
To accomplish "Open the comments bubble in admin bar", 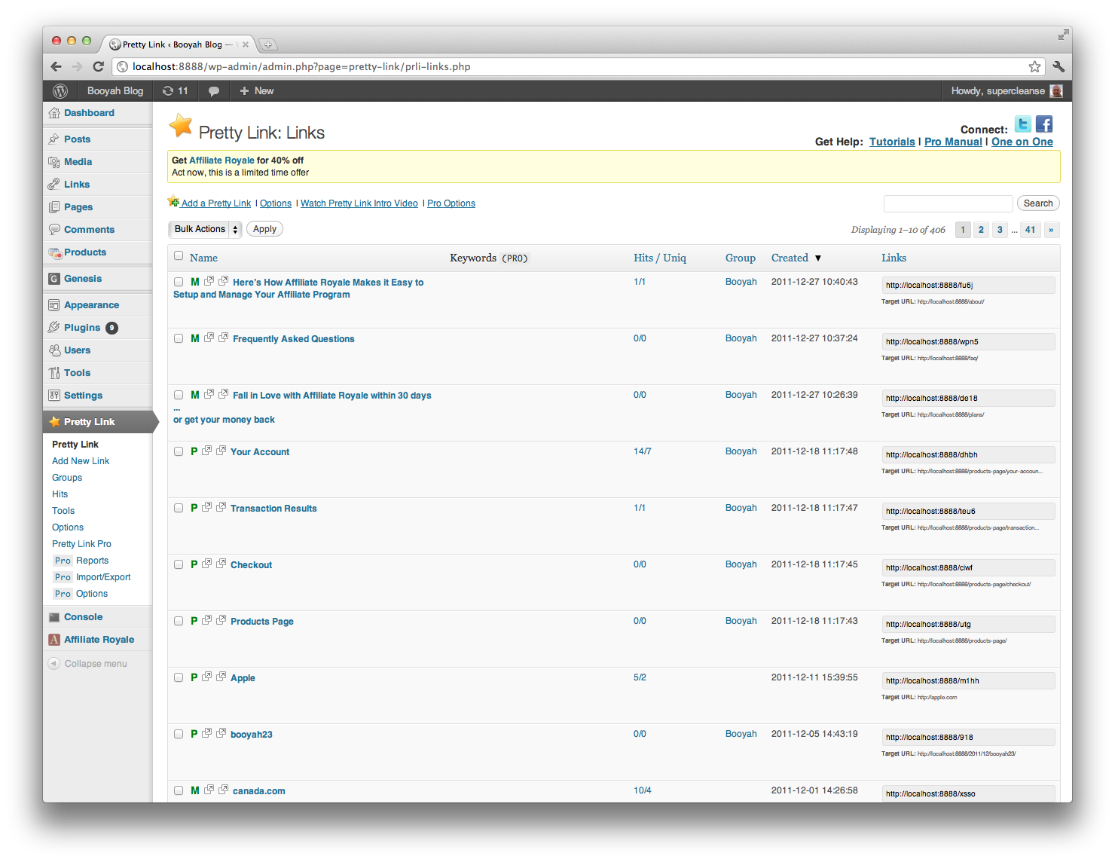I will pos(214,91).
